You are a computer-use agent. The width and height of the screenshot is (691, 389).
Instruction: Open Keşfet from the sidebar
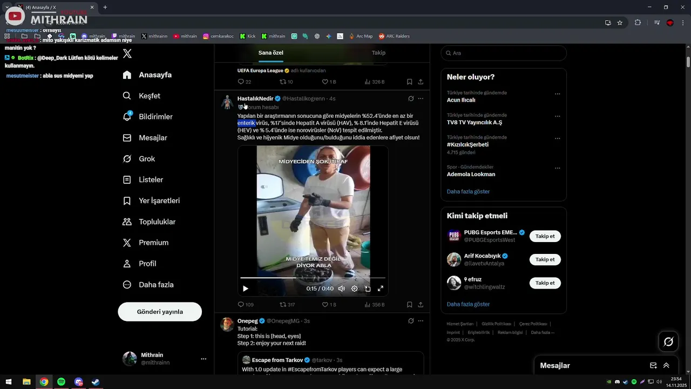pos(141,96)
